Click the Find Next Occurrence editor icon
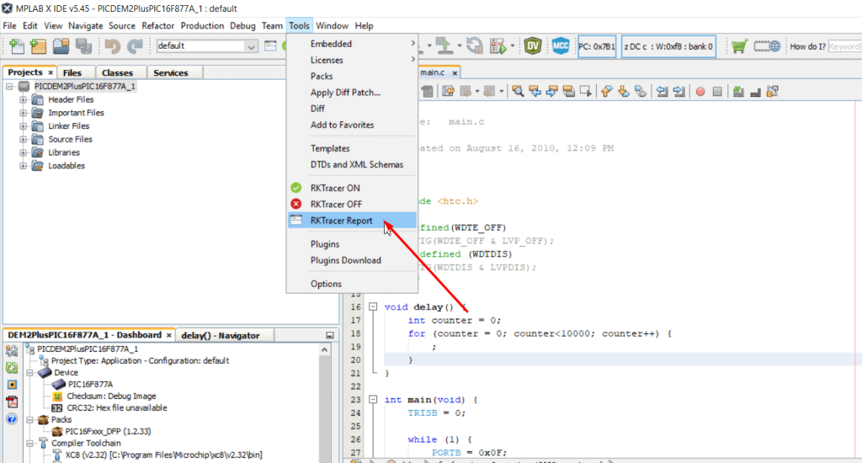 point(551,91)
